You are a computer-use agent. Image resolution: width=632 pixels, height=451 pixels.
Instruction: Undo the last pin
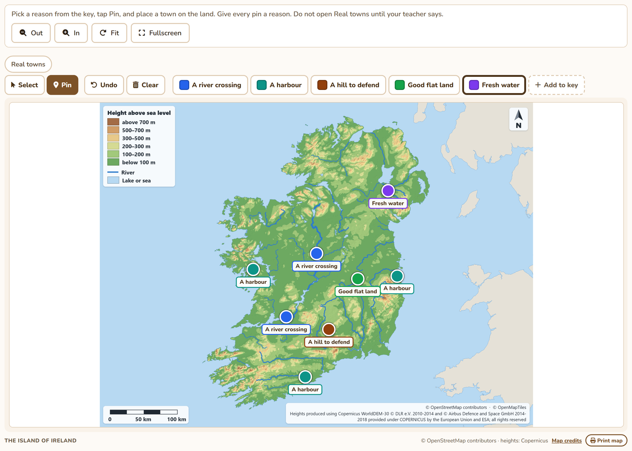(104, 85)
